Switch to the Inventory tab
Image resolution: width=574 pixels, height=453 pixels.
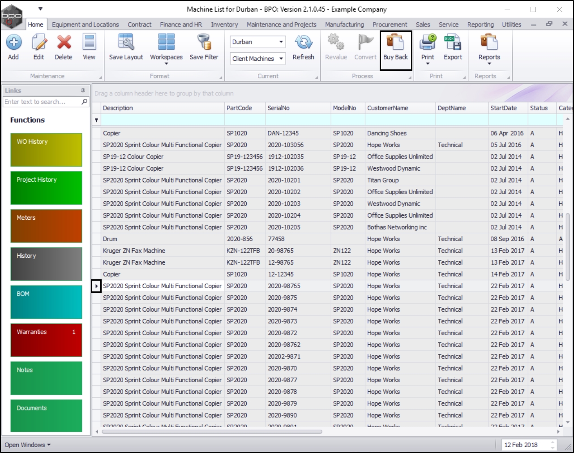point(224,25)
